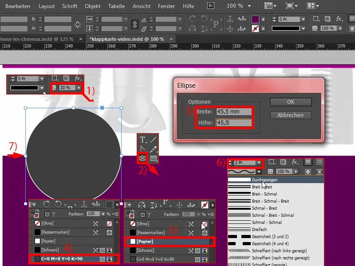Open the 100 % zoom level dropdown
The image size is (355, 266).
tap(249, 6)
